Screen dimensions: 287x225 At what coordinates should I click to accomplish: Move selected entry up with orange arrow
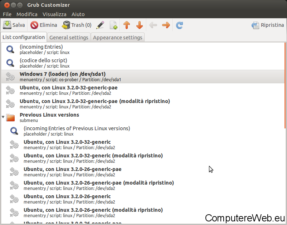click(127, 25)
